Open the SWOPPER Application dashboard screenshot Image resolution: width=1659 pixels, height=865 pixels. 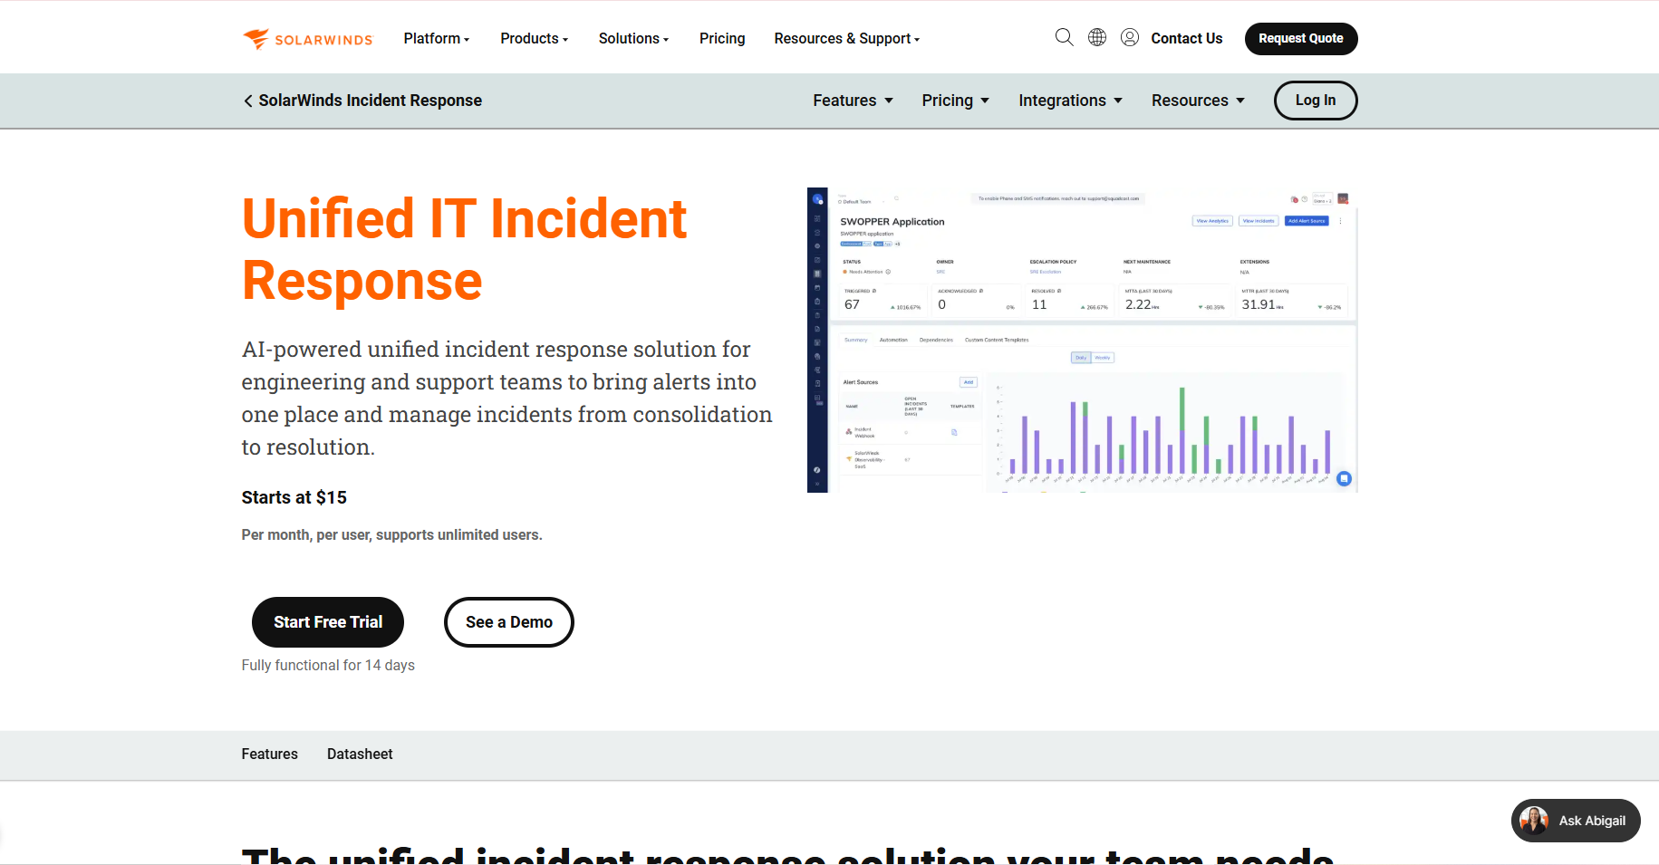click(x=1083, y=341)
